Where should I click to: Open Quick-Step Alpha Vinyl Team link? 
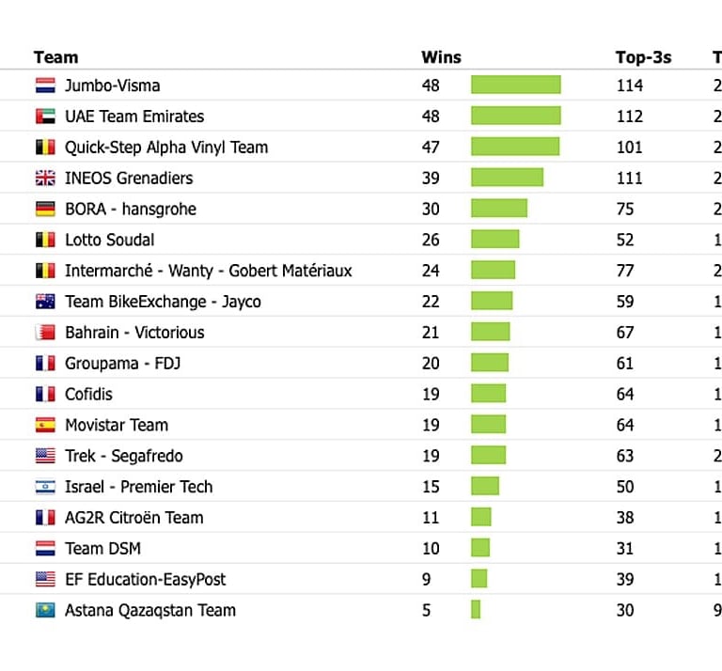[x=165, y=148]
